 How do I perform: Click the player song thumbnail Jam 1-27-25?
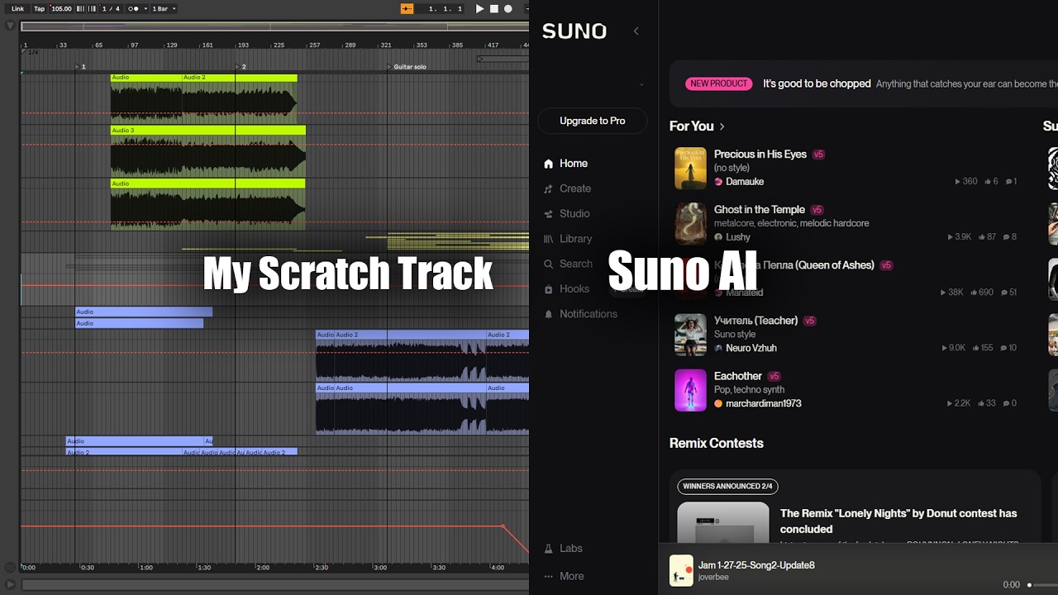click(x=681, y=570)
